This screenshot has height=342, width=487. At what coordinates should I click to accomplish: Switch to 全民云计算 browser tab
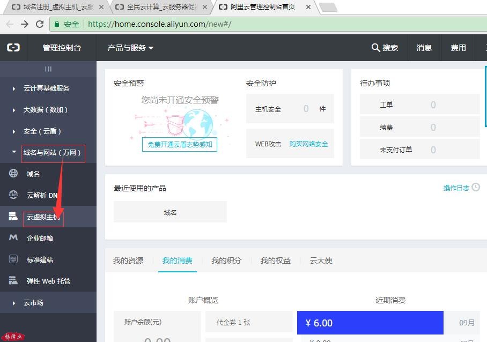[160, 7]
